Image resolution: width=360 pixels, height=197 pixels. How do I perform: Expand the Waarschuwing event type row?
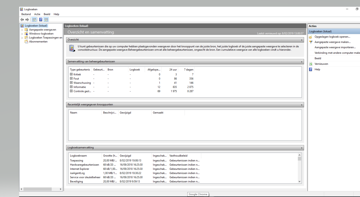coord(71,83)
